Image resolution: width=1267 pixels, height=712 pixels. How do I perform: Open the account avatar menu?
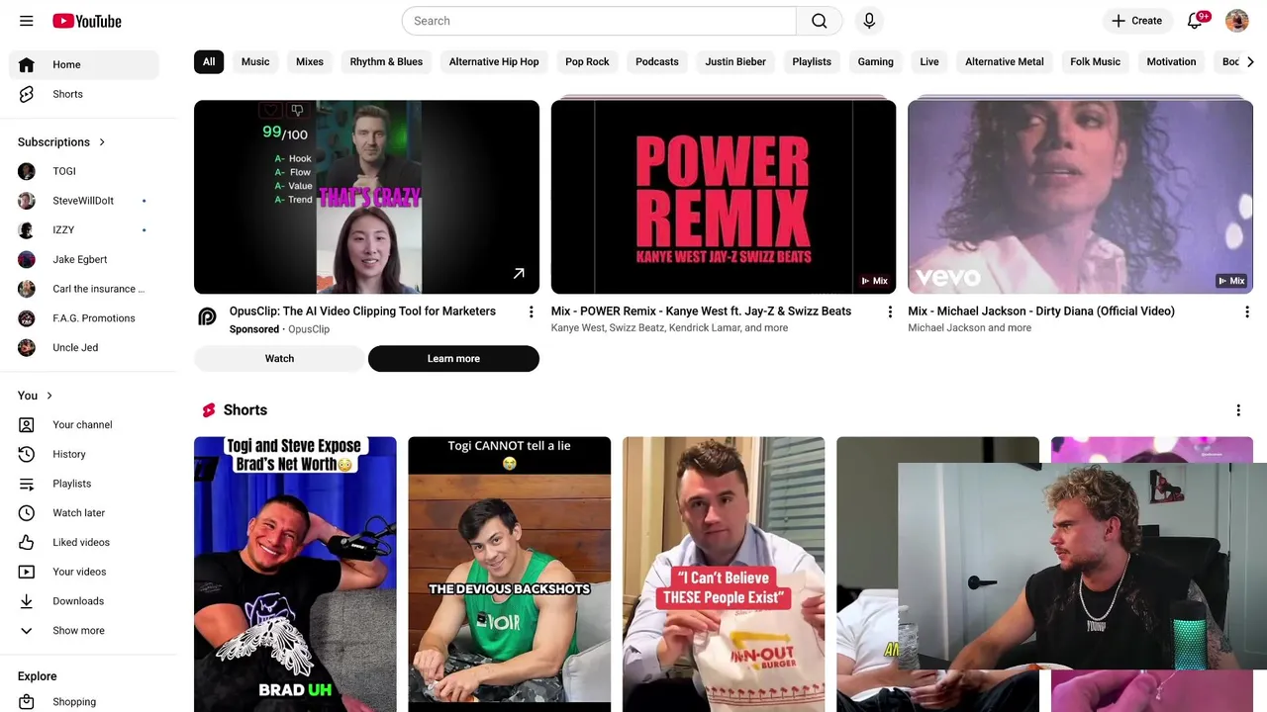click(x=1236, y=21)
